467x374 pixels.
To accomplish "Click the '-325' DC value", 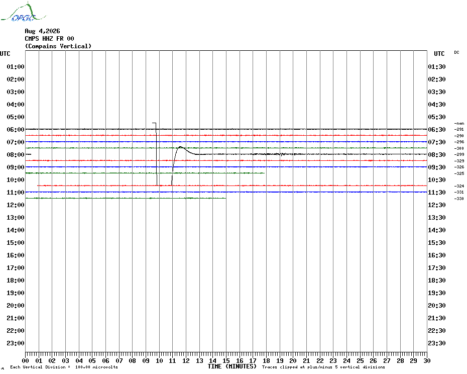I will tap(459, 173).
